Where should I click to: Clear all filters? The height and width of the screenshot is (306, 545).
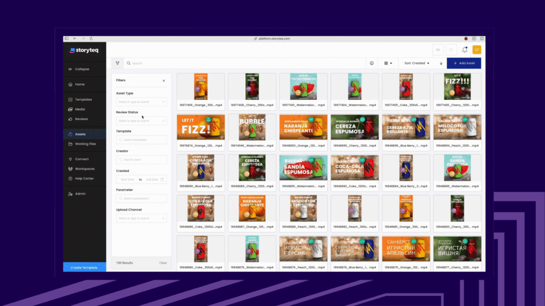[163, 263]
